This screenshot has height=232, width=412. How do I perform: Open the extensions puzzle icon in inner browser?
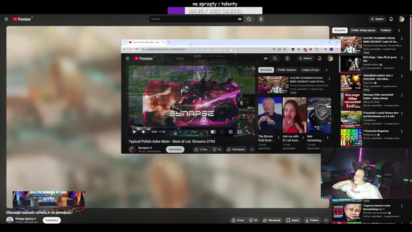[x=317, y=49]
